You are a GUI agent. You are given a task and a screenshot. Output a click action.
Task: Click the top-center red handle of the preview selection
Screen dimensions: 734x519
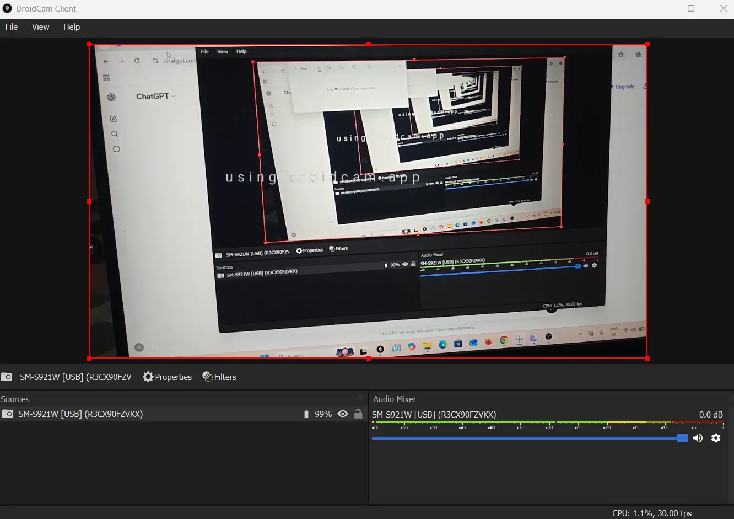coord(369,44)
